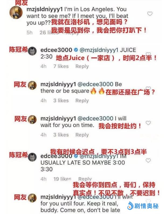Viewport: 166px width, 214px height.
Task: Like the 'I'm in Los Angeles' comment
Action: tap(150, 14)
